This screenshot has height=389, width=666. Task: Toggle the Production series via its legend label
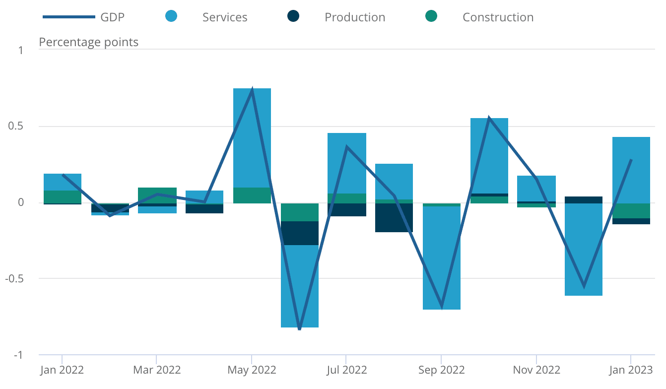(x=355, y=17)
